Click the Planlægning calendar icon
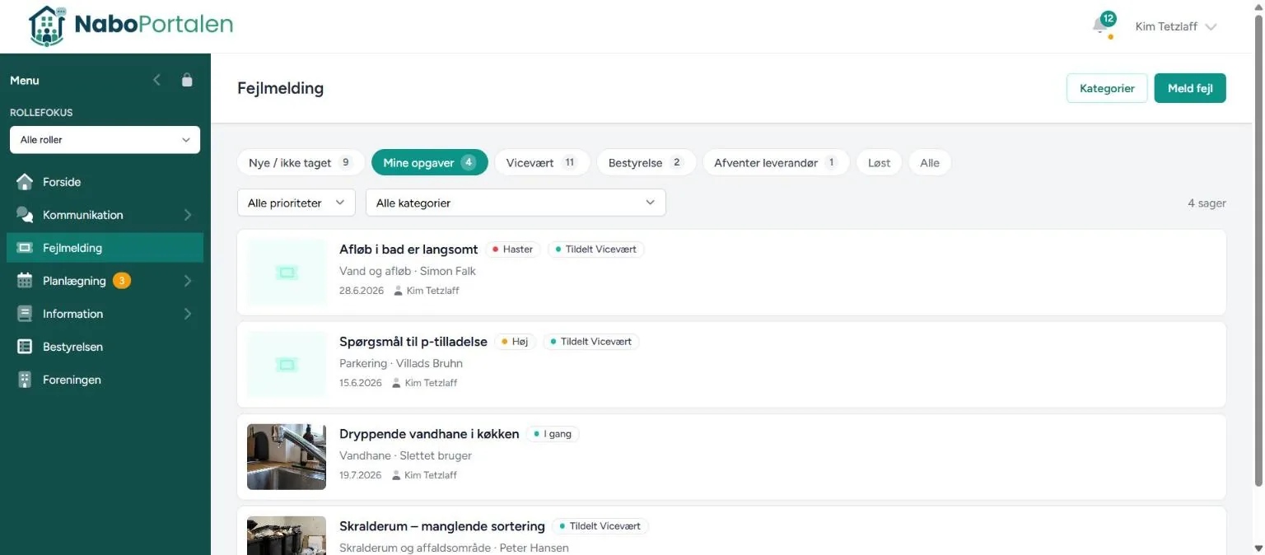 pyautogui.click(x=25, y=281)
